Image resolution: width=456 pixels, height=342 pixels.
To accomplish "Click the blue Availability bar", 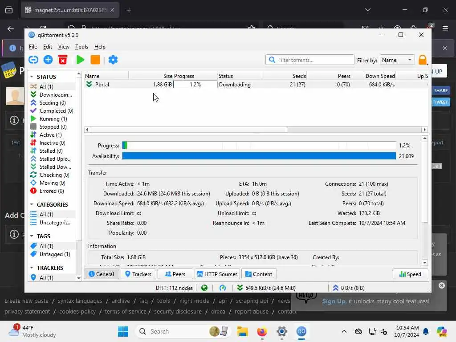I will (x=259, y=156).
